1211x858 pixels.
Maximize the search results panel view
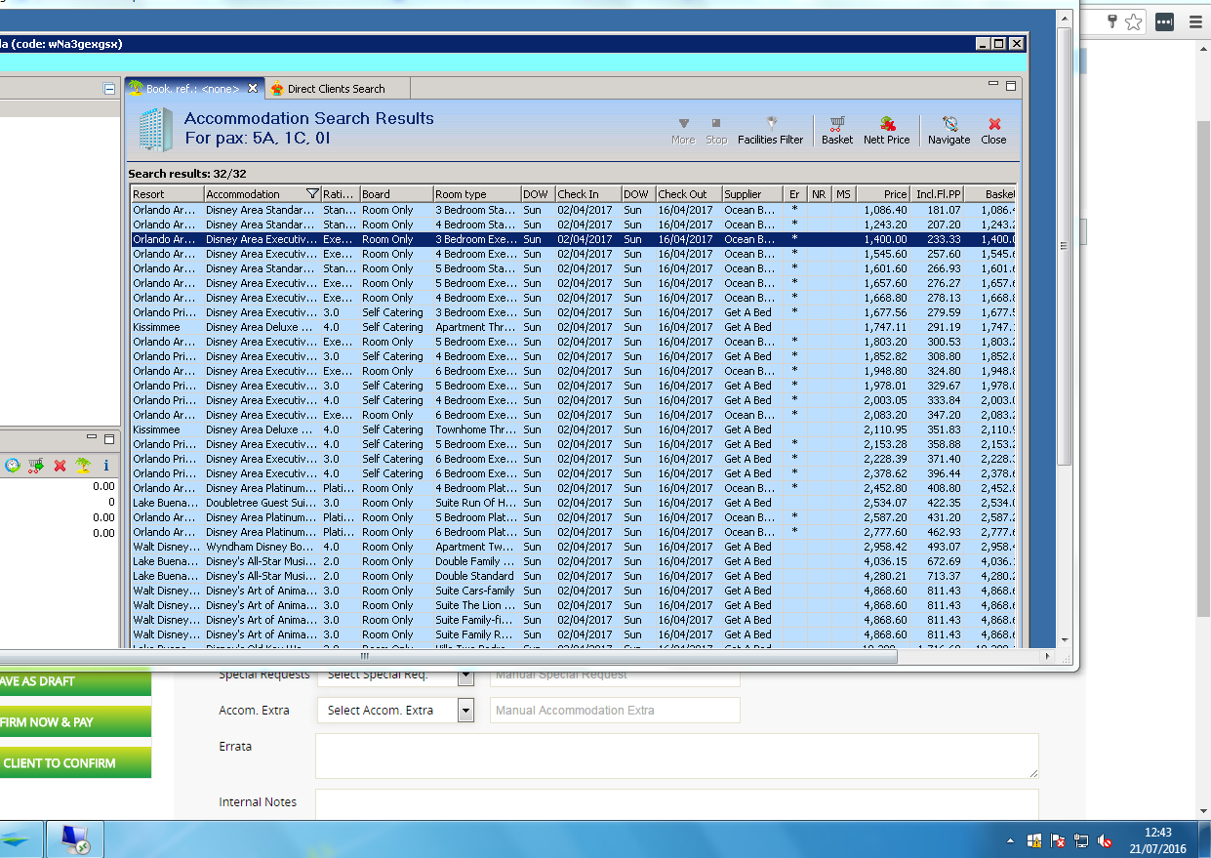coord(1011,86)
